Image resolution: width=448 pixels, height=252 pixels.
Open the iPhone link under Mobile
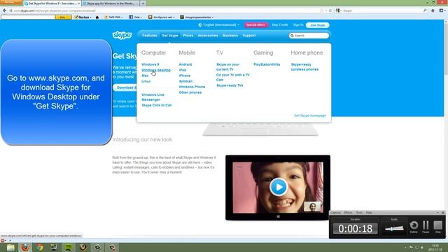click(185, 76)
